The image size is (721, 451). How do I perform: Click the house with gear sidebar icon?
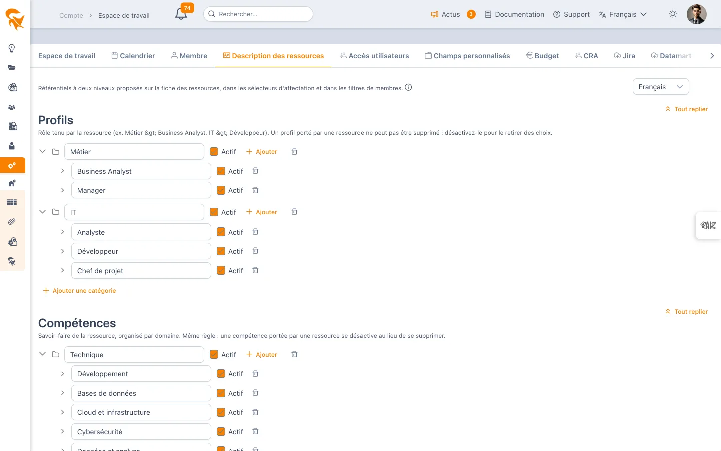pos(12,183)
